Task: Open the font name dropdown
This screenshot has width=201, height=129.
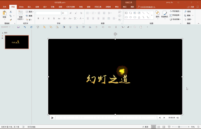Action: pos(60,13)
